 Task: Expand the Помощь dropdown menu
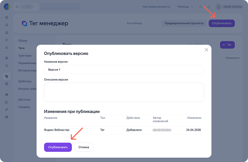tap(185, 7)
